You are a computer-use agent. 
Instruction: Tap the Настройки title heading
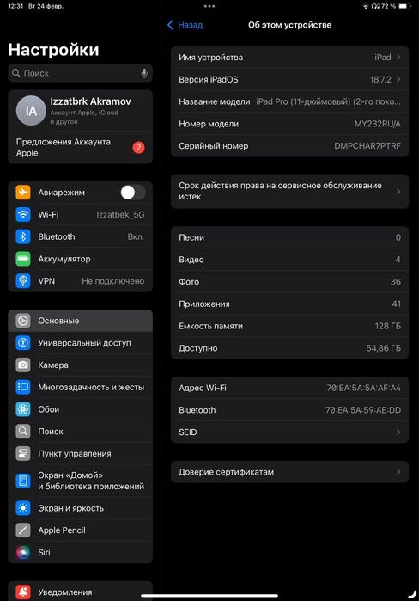click(53, 50)
